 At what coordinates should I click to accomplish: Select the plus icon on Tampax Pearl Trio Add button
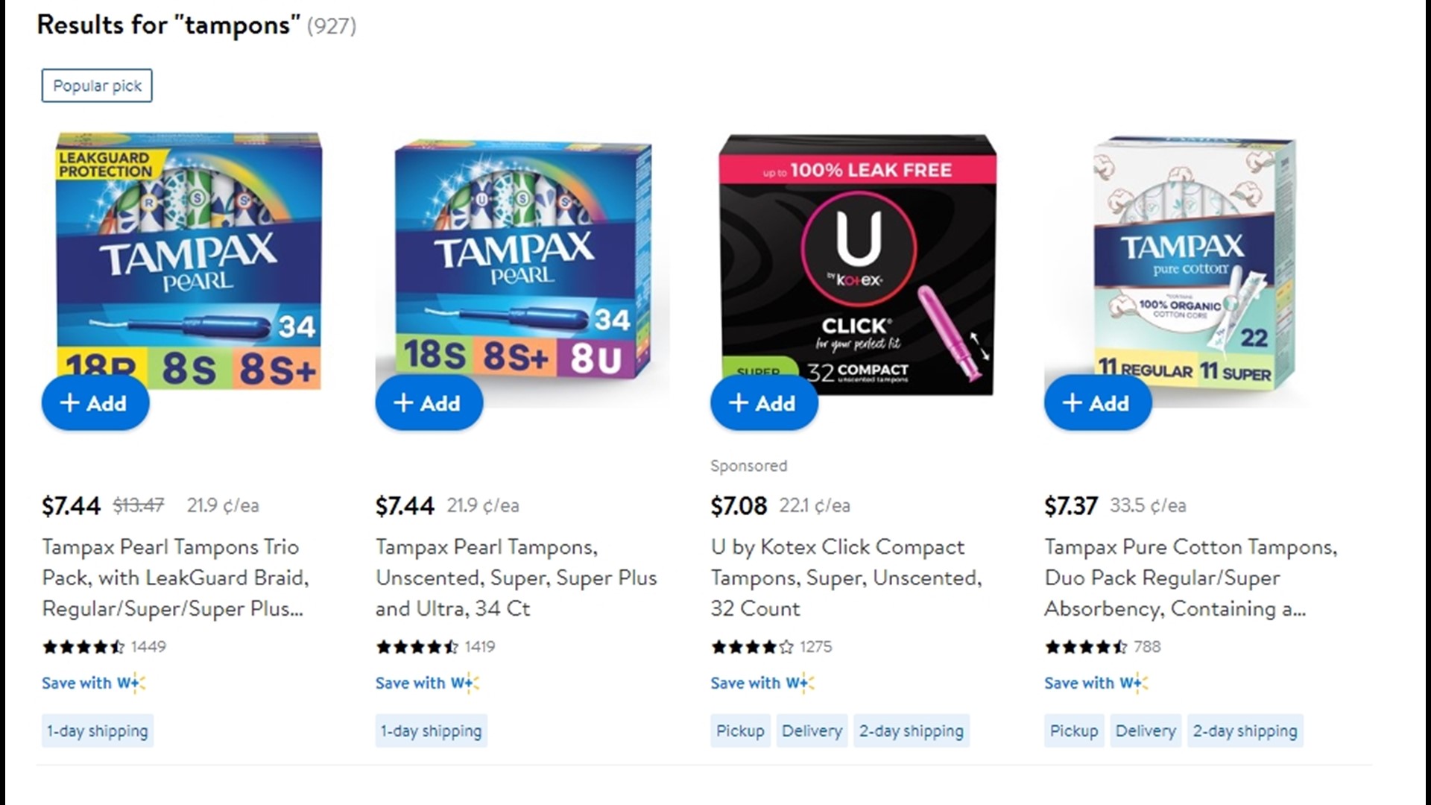click(x=71, y=402)
